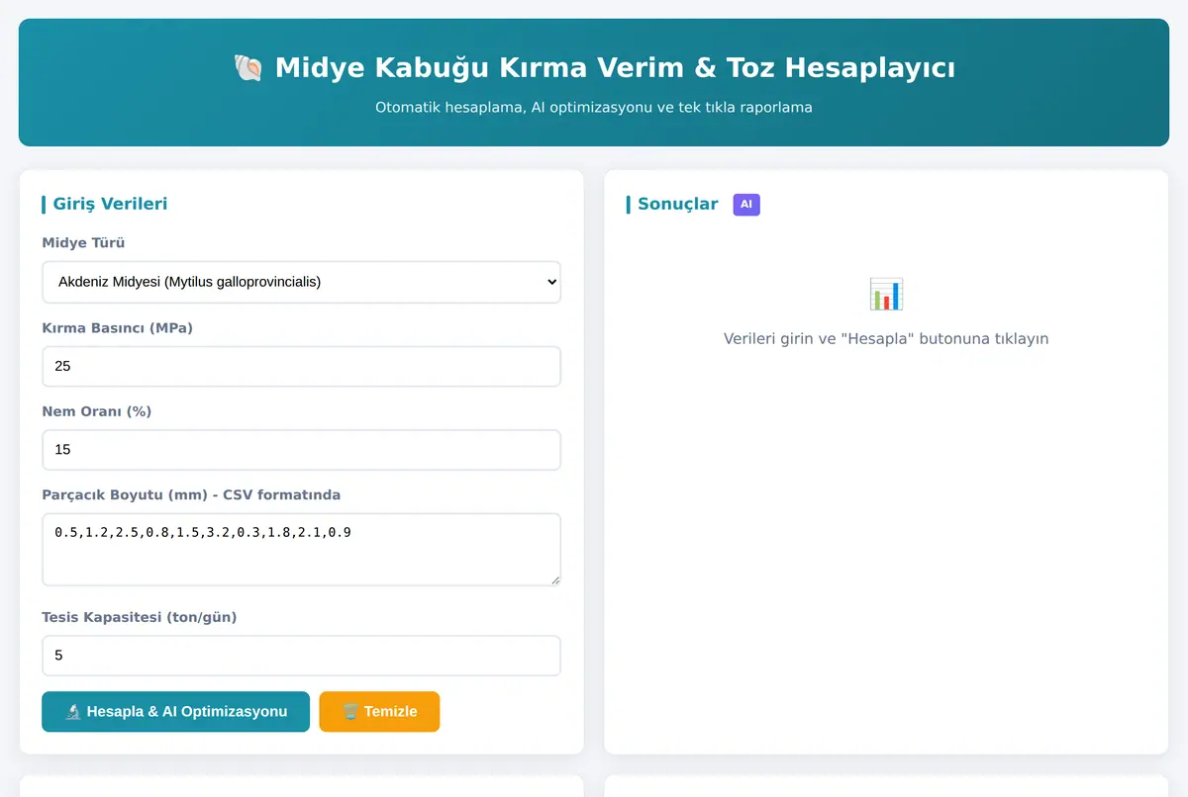Select the Tesis Kapasitesi (ton/gün) field
The height and width of the screenshot is (797, 1188).
[301, 656]
